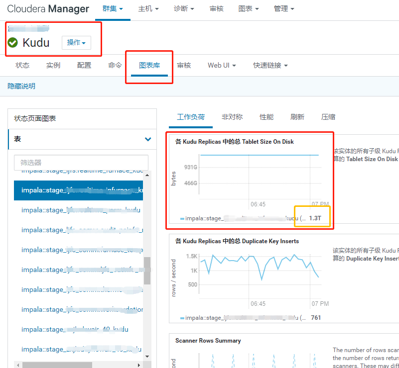399x368 pixels.
Task: Switch to the 命令 tab
Action: pos(115,65)
